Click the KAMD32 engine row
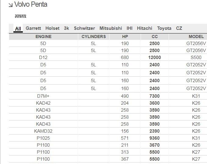This screenshot has height=164, width=207. pyautogui.click(x=108, y=131)
